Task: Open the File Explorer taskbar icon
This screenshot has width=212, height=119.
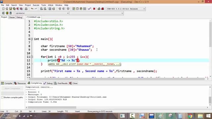Action: tap(200, 116)
